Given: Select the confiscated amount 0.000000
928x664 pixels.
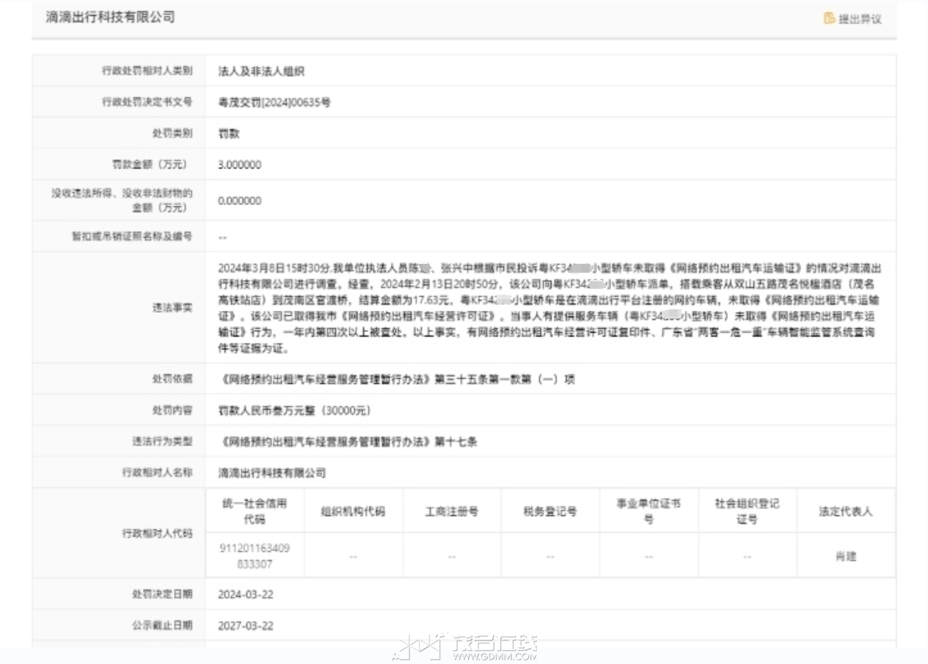Looking at the screenshot, I should point(240,201).
